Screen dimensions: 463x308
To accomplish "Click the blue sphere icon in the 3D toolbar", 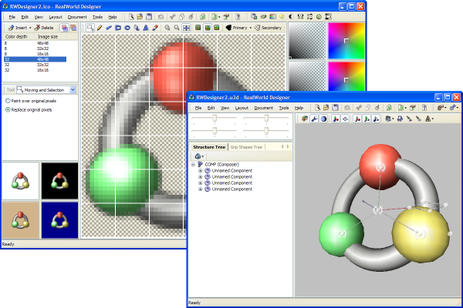I will 323,119.
